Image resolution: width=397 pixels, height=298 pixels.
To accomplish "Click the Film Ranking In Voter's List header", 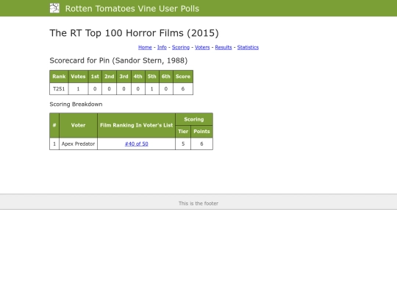I will 137,125.
